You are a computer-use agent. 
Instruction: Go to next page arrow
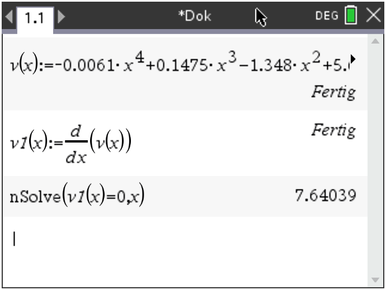(62, 16)
